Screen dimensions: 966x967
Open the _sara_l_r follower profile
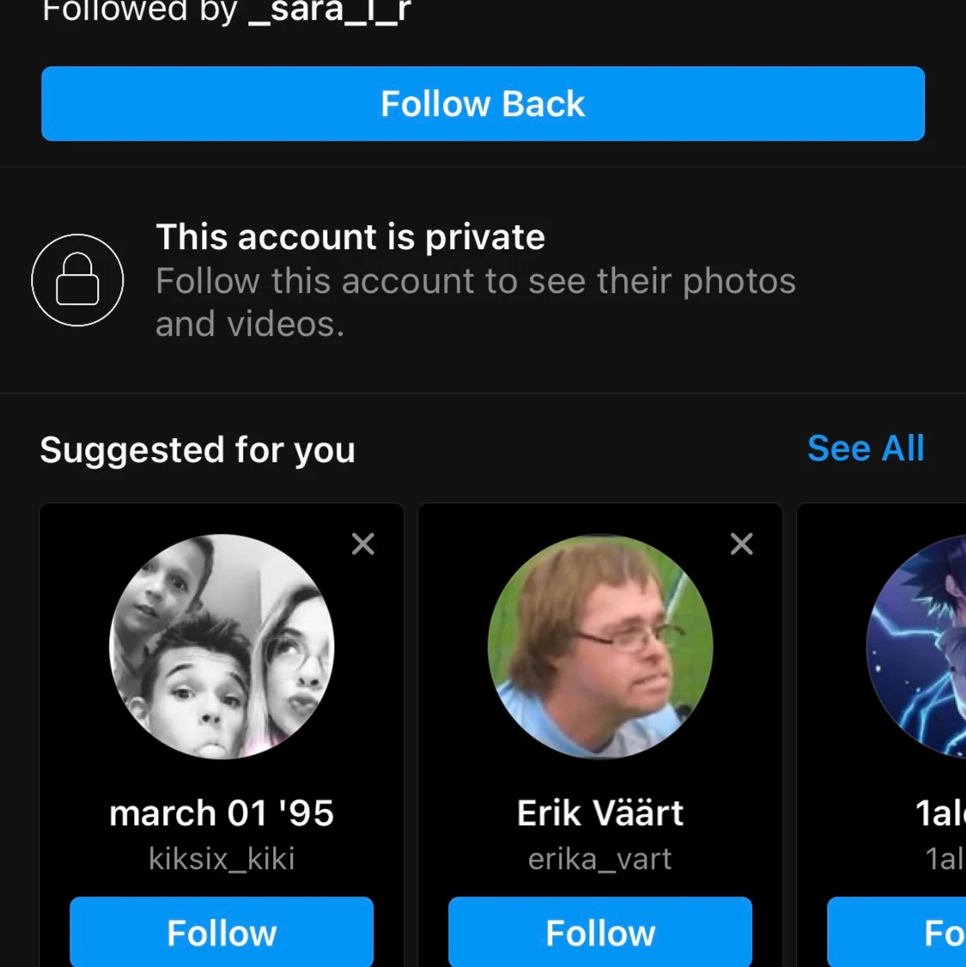pyautogui.click(x=330, y=12)
